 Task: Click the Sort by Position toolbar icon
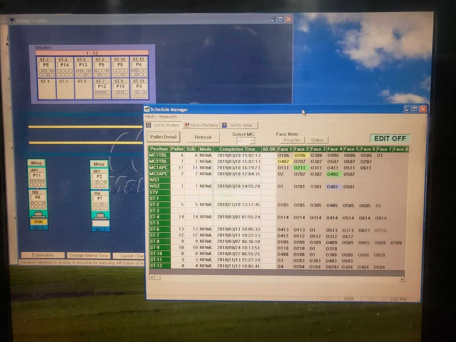pos(149,125)
